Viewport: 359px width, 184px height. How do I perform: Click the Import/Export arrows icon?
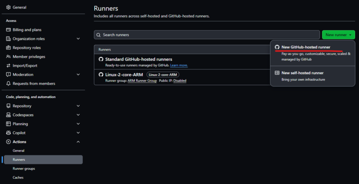[9, 66]
